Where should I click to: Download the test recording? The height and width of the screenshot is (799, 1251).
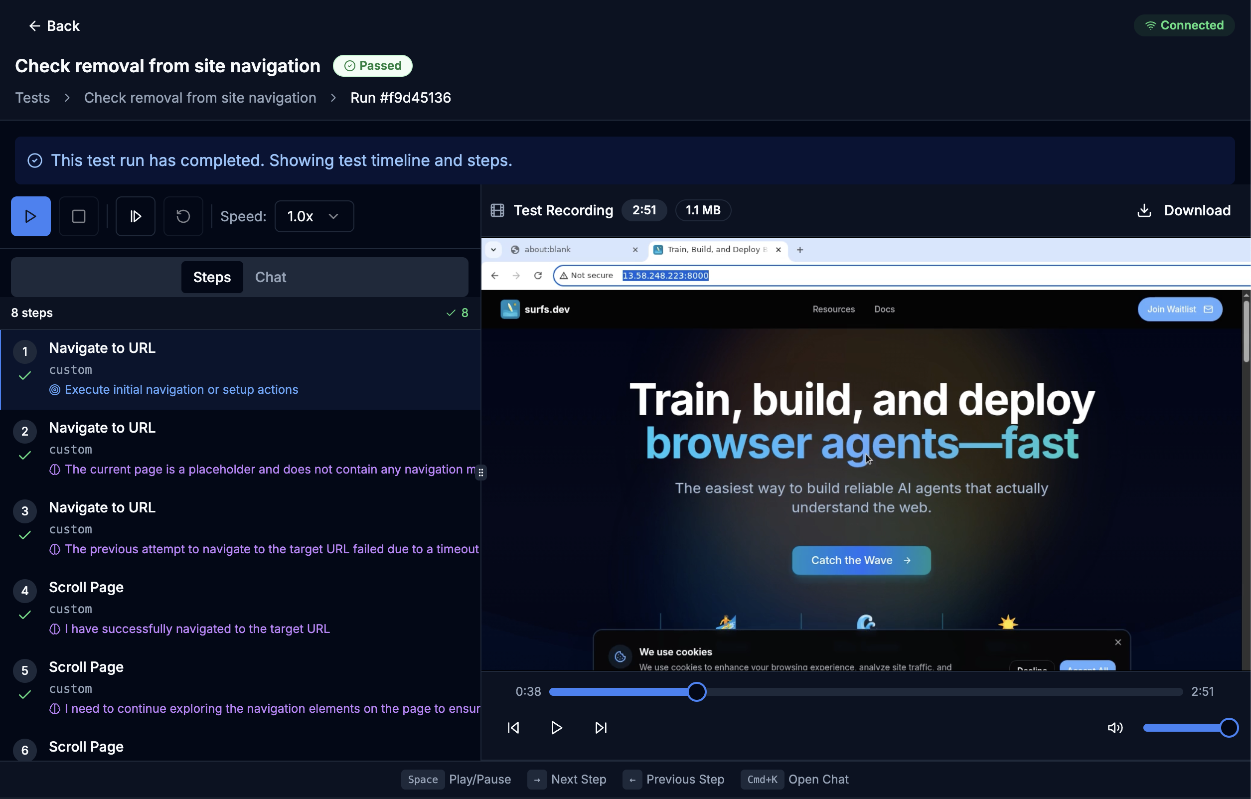coord(1183,210)
